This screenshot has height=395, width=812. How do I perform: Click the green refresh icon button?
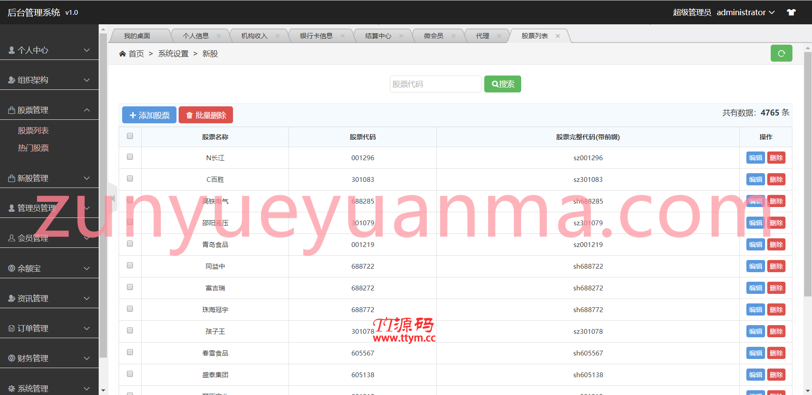(781, 53)
